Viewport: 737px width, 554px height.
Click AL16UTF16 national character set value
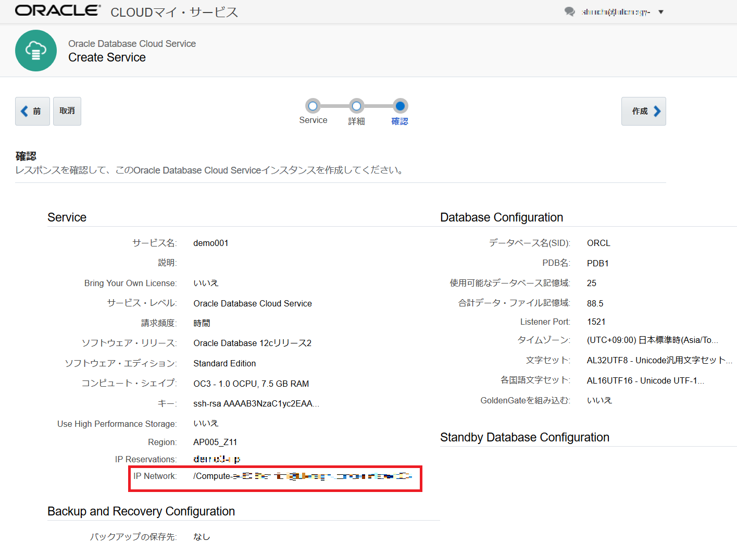(645, 380)
